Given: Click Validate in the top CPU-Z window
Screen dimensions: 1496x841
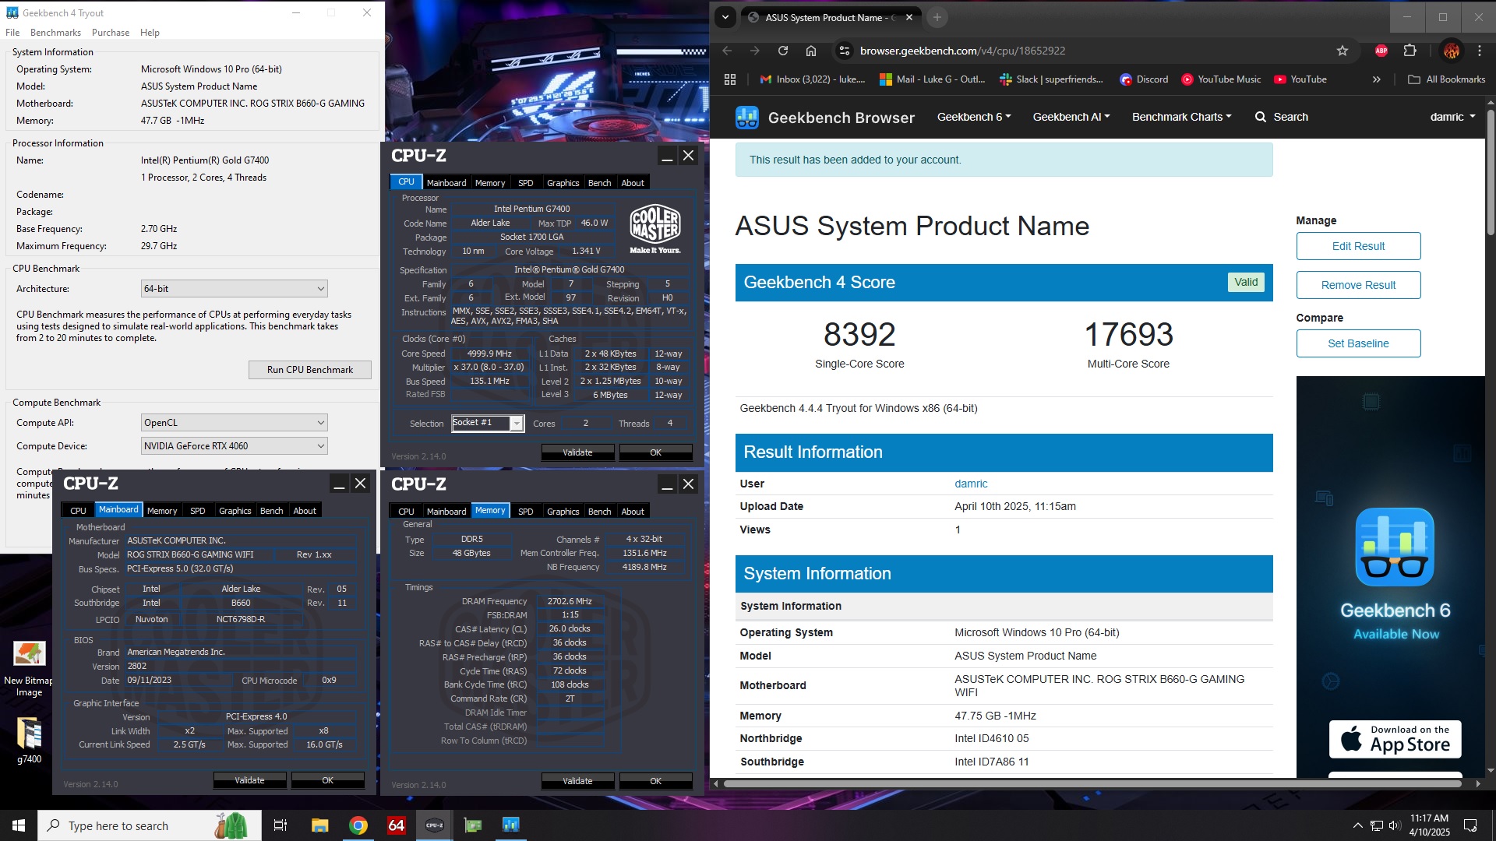Looking at the screenshot, I should click(577, 452).
